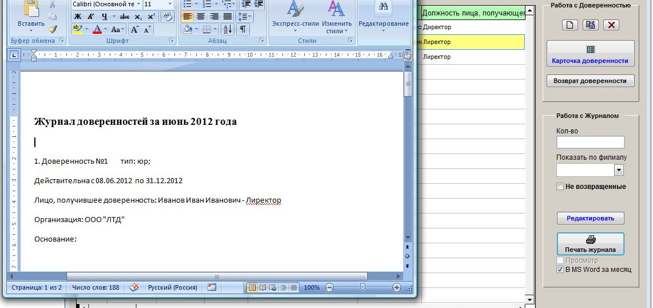Switch to Web Layout view

point(273,287)
